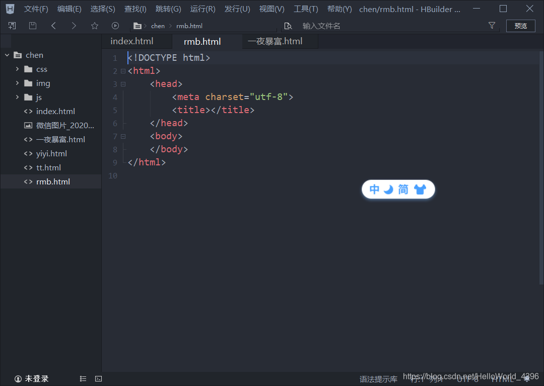Open yiyi.html in the project tree
Screen dimensions: 544x386
coord(51,153)
